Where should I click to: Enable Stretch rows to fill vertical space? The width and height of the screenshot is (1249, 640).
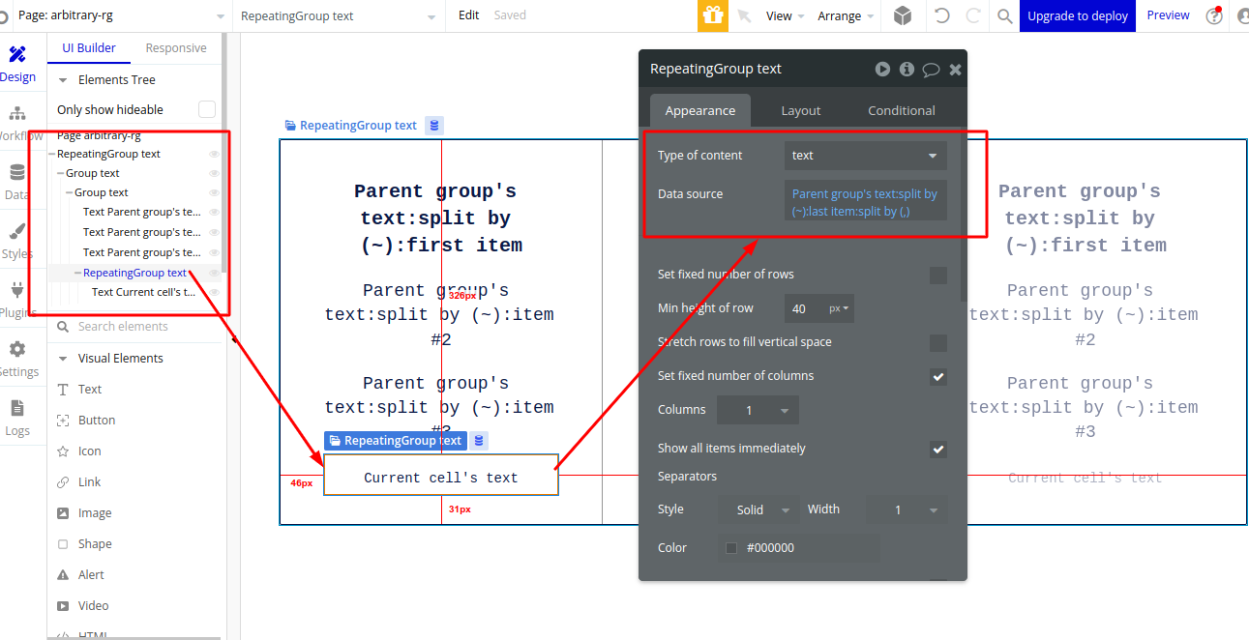click(x=938, y=343)
